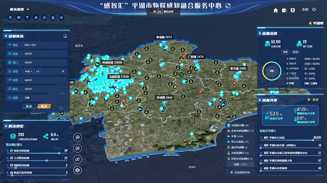Select the 类型 tab in 设备总览
The width and height of the screenshot is (327, 183).
coord(285,52)
